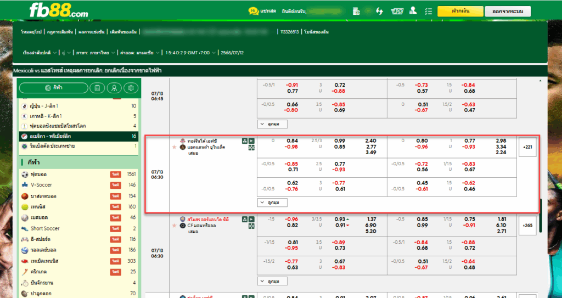
Task: Click the coins balance icon in header
Action: 356,11
